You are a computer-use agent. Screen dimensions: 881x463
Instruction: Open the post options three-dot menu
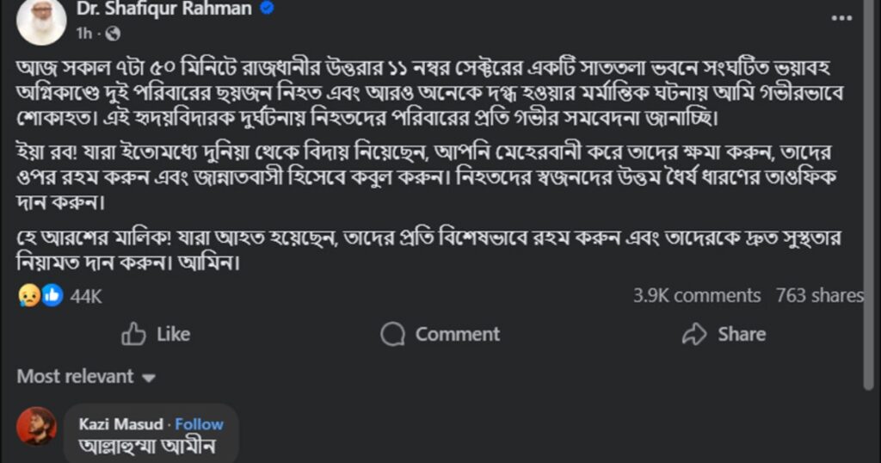coord(841,18)
